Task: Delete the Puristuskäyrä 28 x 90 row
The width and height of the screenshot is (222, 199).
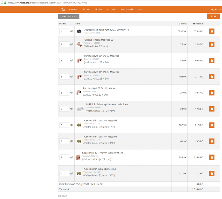Action: coord(212,77)
